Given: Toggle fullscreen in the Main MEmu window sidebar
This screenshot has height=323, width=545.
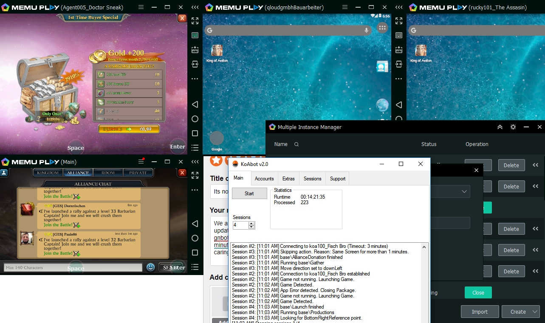Looking at the screenshot, I should 195,175.
